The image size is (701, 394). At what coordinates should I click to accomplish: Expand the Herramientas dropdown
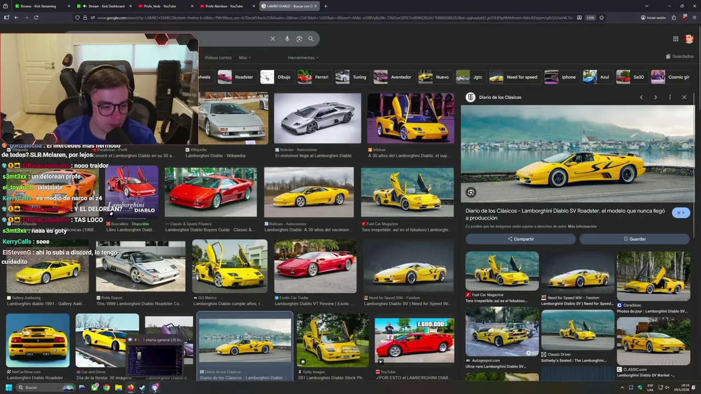coord(303,57)
